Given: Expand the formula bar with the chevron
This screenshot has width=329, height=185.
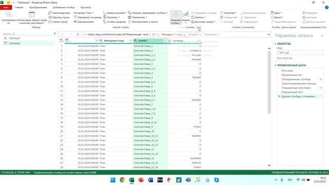Looking at the screenshot, I should (268, 34).
